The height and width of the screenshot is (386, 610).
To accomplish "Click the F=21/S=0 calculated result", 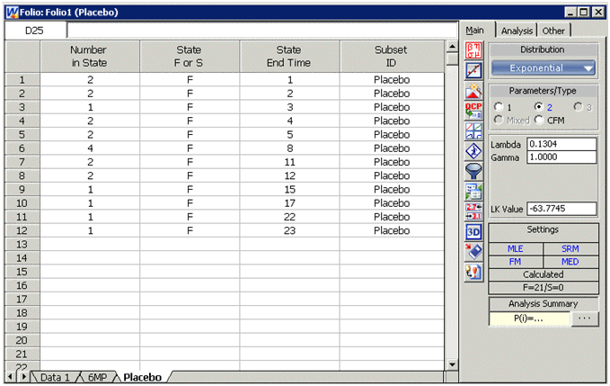I will pyautogui.click(x=544, y=287).
